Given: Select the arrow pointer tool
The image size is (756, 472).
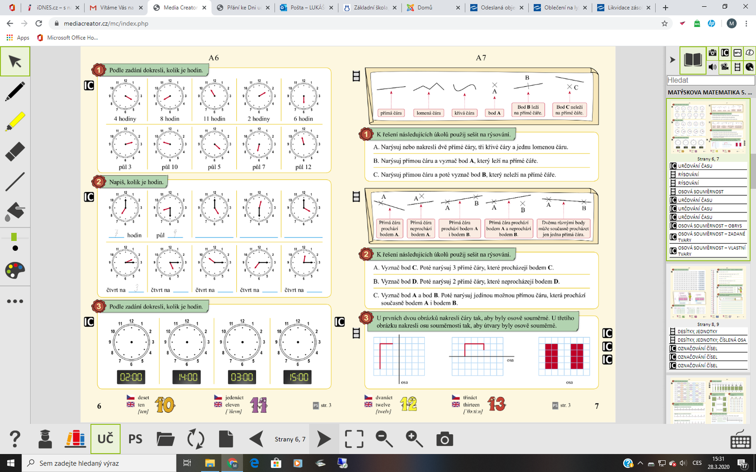Looking at the screenshot, I should pos(15,61).
